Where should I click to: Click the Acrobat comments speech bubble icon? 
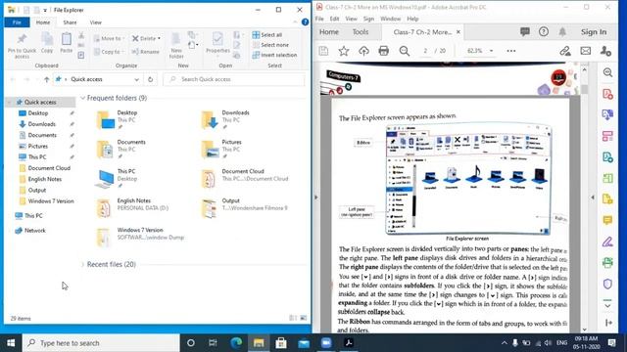[x=525, y=32]
